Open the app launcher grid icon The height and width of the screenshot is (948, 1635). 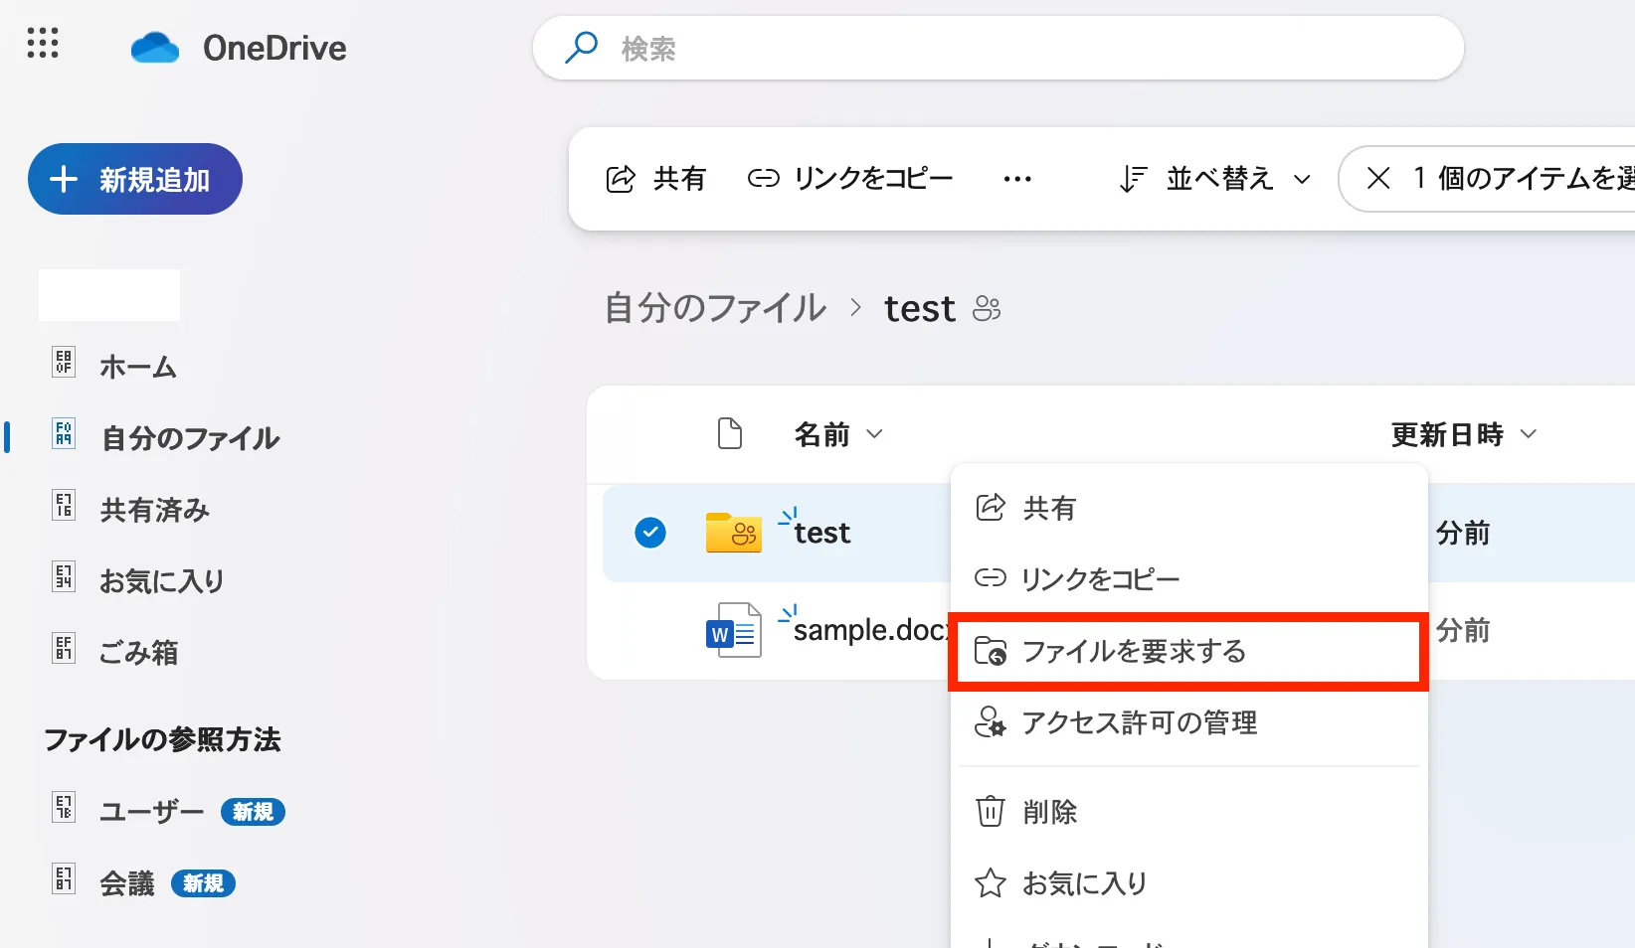click(43, 44)
